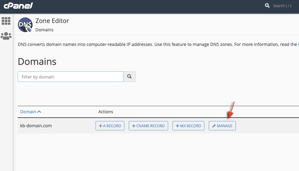Image resolution: width=299 pixels, height=171 pixels.
Task: Click the plus icon on CNAME Record button
Action: click(134, 126)
